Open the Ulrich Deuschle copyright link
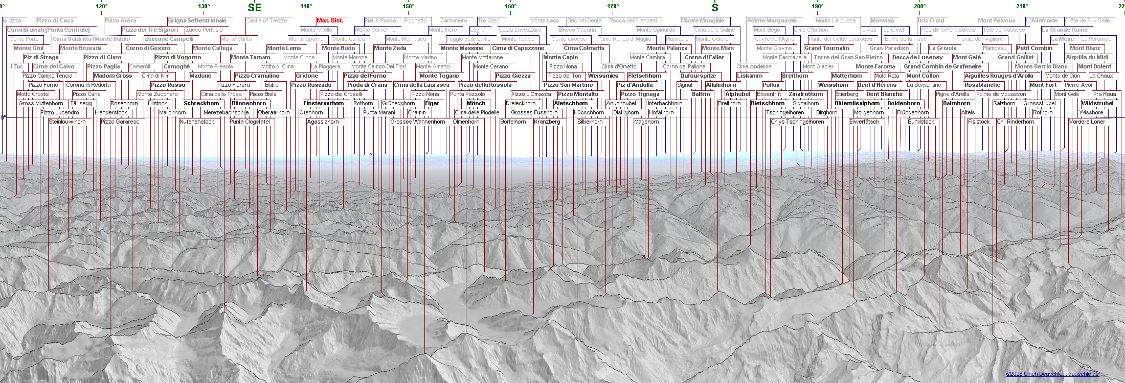The width and height of the screenshot is (1125, 383). pyautogui.click(x=1052, y=374)
